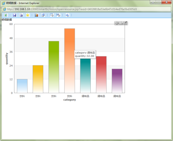Click the teal 调味品 bar
Image resolution: width=173 pixels, height=141 pixels.
pos(85,76)
